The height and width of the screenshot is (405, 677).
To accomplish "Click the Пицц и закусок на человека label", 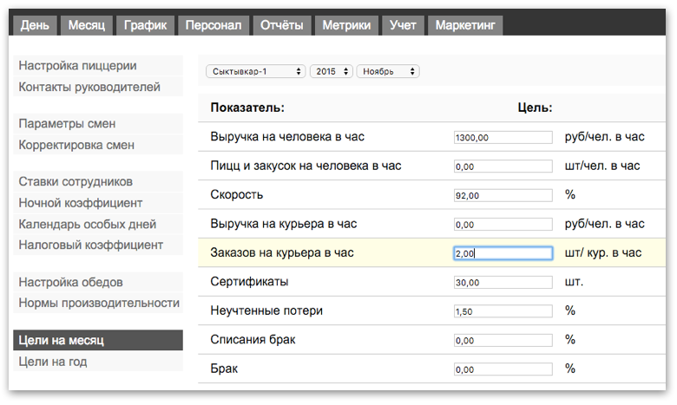I will pos(306,166).
